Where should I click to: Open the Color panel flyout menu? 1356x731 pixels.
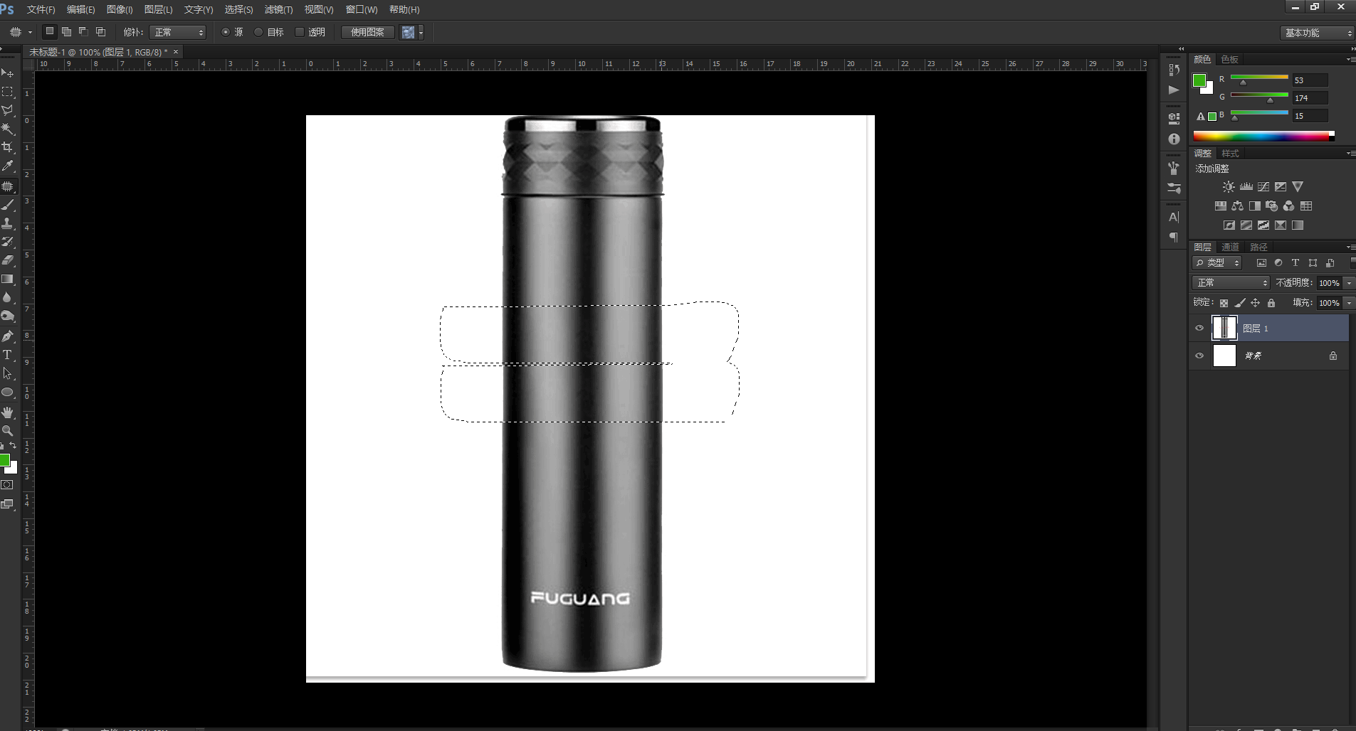[1350, 59]
